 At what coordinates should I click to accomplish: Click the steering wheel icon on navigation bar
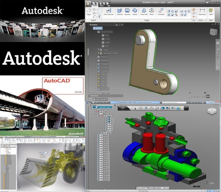217,43
